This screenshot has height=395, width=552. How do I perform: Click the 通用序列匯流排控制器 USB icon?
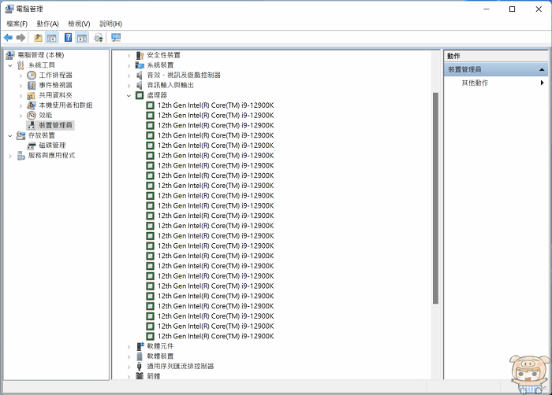coord(140,366)
